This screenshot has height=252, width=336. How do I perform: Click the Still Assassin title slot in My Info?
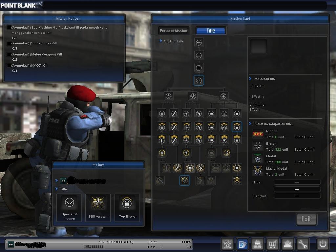click(x=98, y=208)
